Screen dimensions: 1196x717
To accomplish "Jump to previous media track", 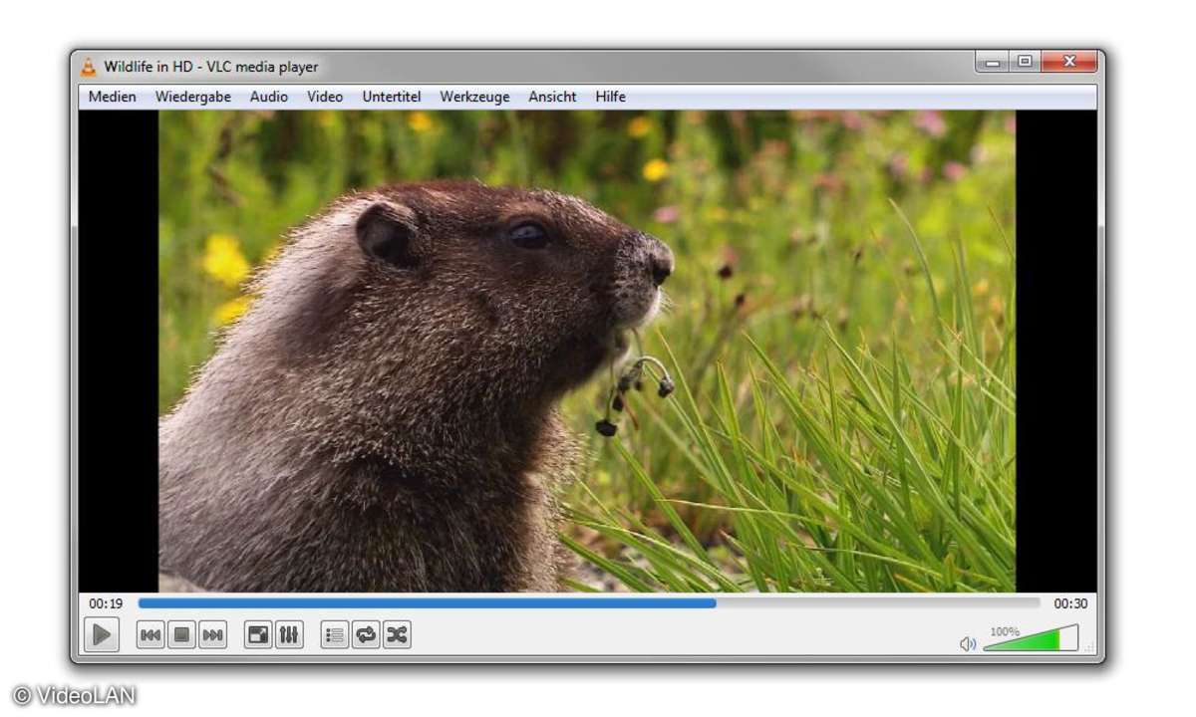I will coord(150,635).
